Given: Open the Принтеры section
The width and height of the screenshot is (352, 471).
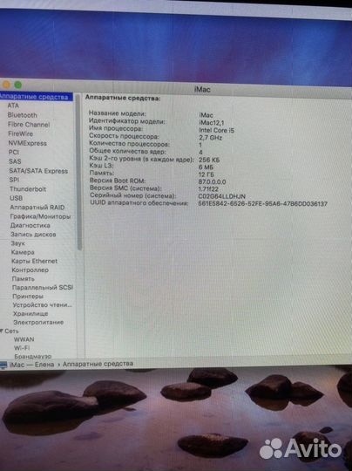Looking at the screenshot, I should tap(28, 297).
